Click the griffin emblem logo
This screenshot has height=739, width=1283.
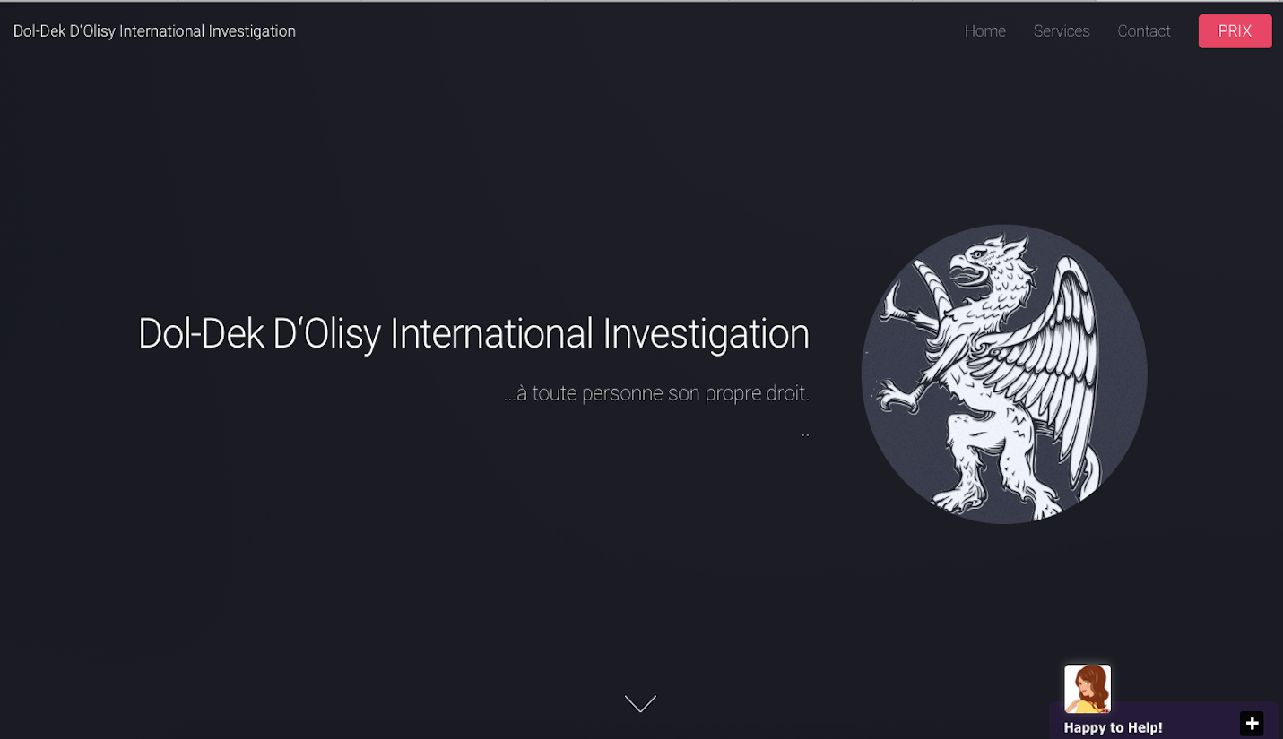[x=1003, y=374]
